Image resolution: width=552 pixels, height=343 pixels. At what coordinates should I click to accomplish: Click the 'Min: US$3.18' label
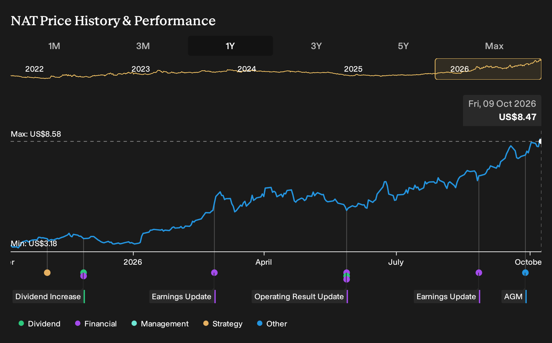point(34,243)
